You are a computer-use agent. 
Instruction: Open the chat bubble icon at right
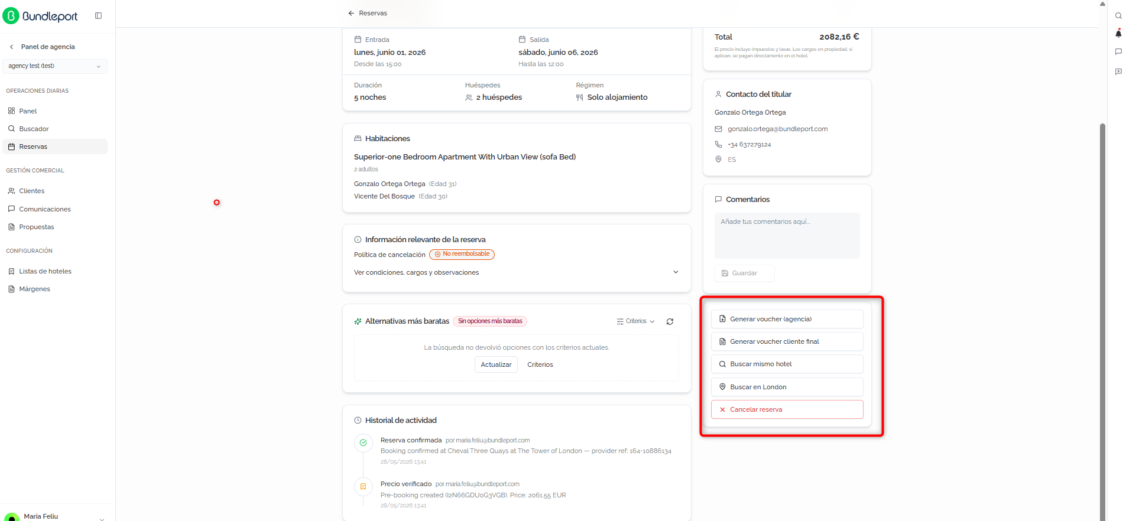[x=1118, y=52]
